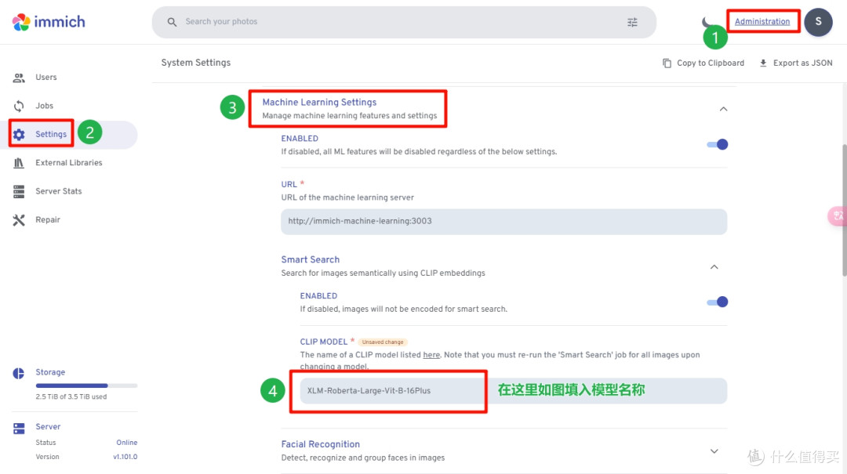
Task: Click the Facial Recognition heading
Action: (x=320, y=443)
